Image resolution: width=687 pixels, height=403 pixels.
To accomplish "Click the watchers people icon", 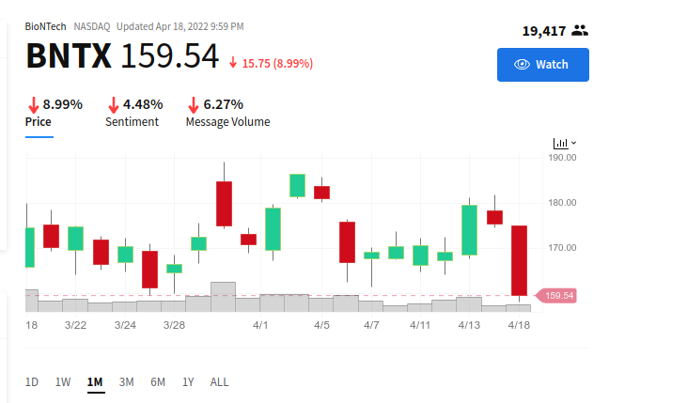I will click(x=580, y=31).
